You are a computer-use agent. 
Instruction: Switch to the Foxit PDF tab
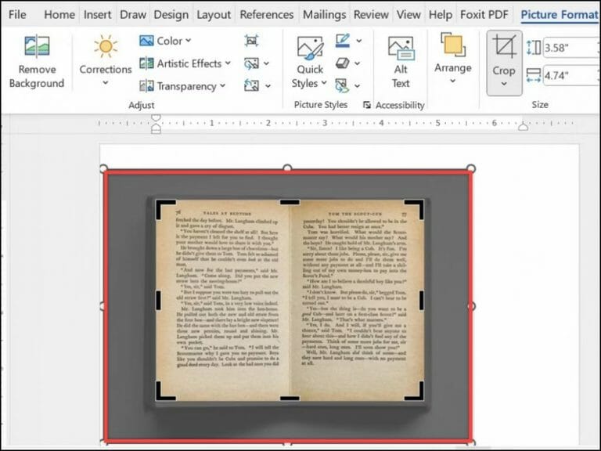pyautogui.click(x=484, y=15)
